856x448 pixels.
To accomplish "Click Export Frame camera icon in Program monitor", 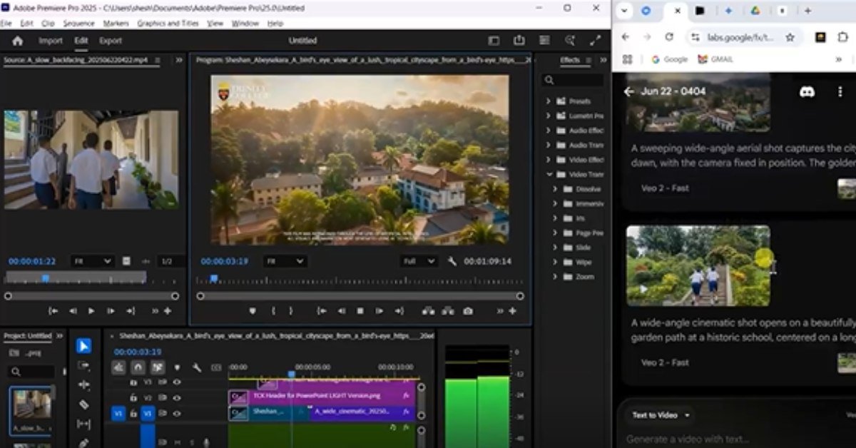I will 467,311.
